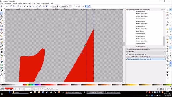Select the Ellipse circle tool
The width and height of the screenshot is (172, 97).
(x=2, y=33)
